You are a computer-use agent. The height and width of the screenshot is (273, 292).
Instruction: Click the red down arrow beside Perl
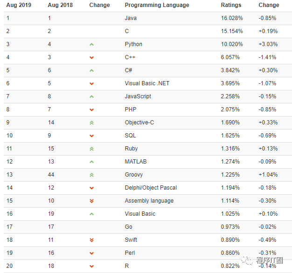pyautogui.click(x=91, y=253)
